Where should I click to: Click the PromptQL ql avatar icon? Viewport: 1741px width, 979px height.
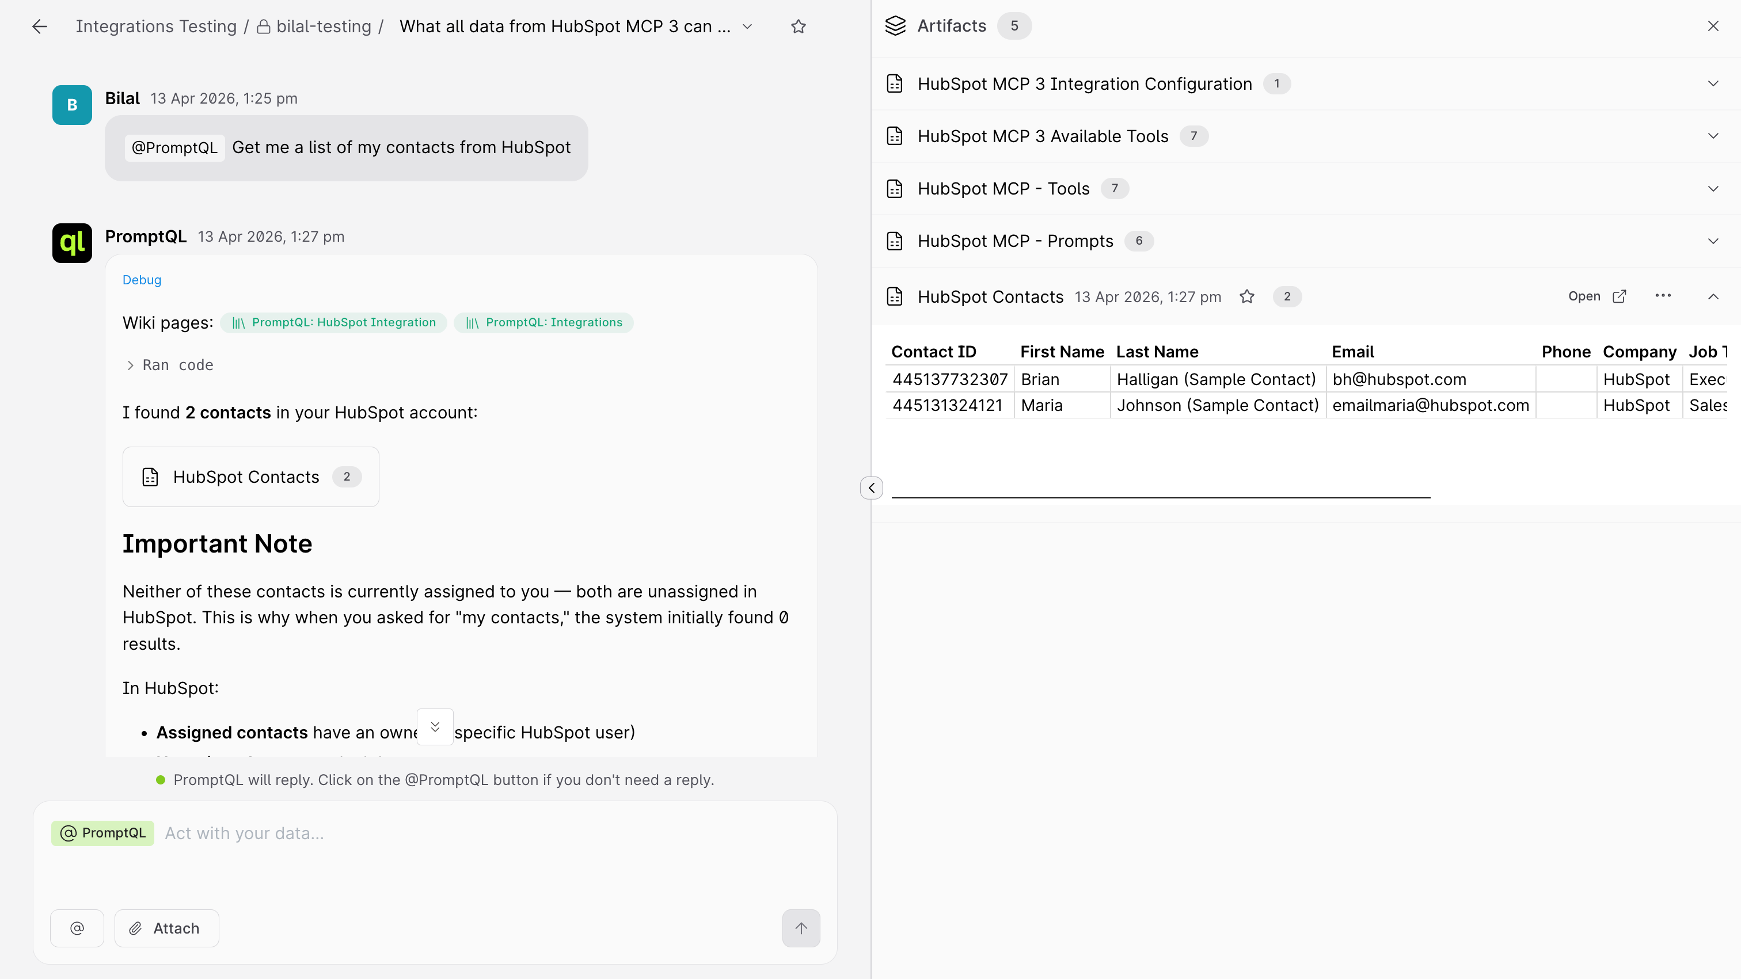[73, 243]
